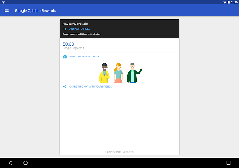
Task: Tap the notification icon in top-left status bar
Action: point(3,2)
